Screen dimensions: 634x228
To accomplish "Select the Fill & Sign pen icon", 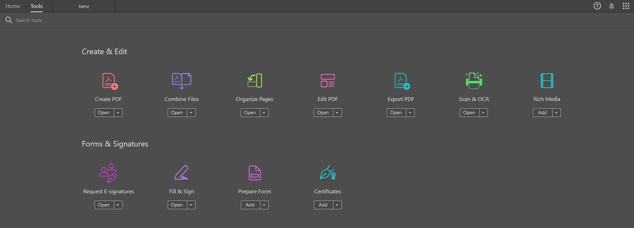I will 181,172.
